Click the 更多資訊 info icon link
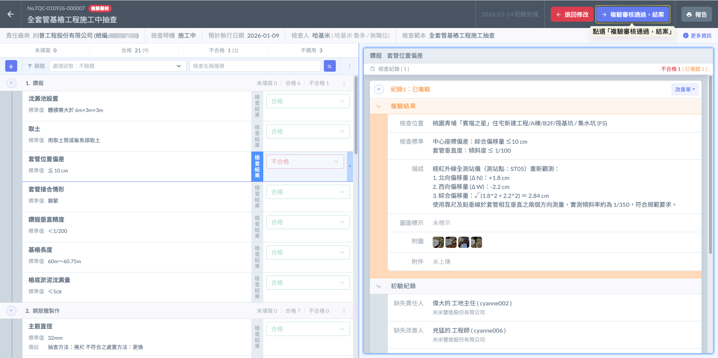Screen dimensions: 718x358 click(x=697, y=36)
